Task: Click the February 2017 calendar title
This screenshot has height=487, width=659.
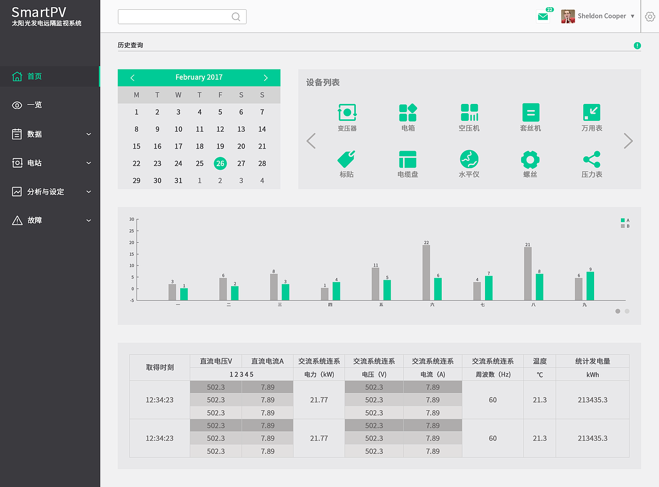Action: (x=199, y=77)
